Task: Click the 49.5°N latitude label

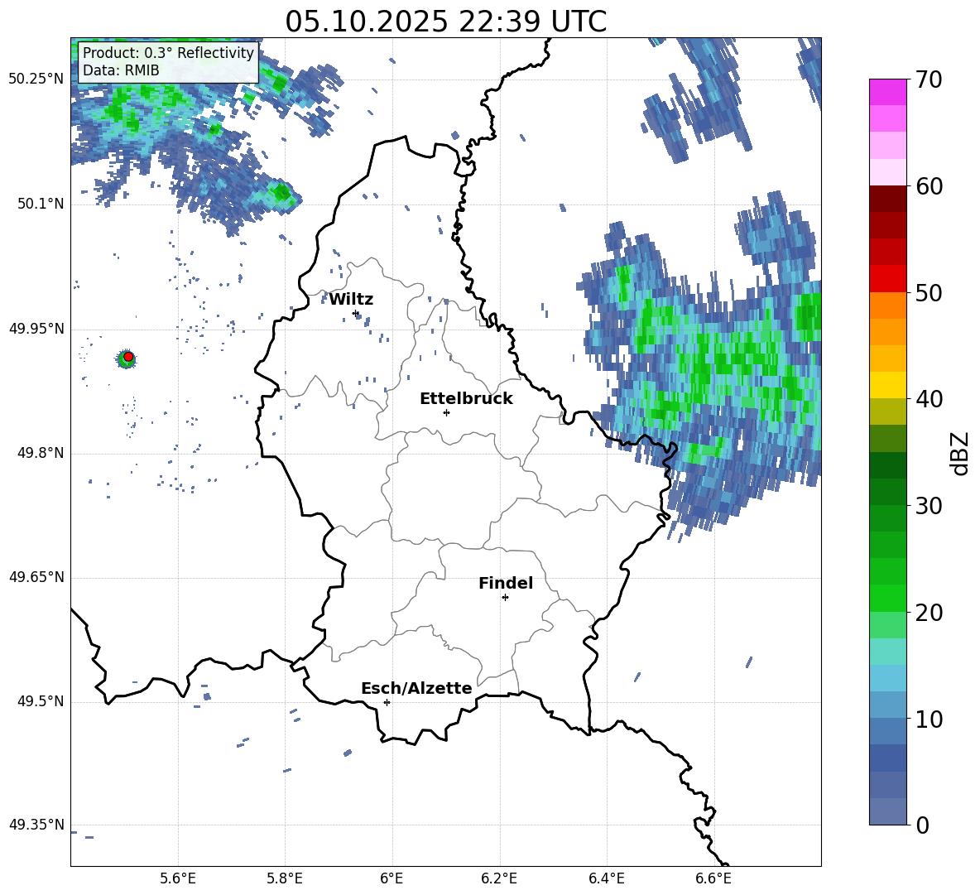Action: tap(40, 701)
